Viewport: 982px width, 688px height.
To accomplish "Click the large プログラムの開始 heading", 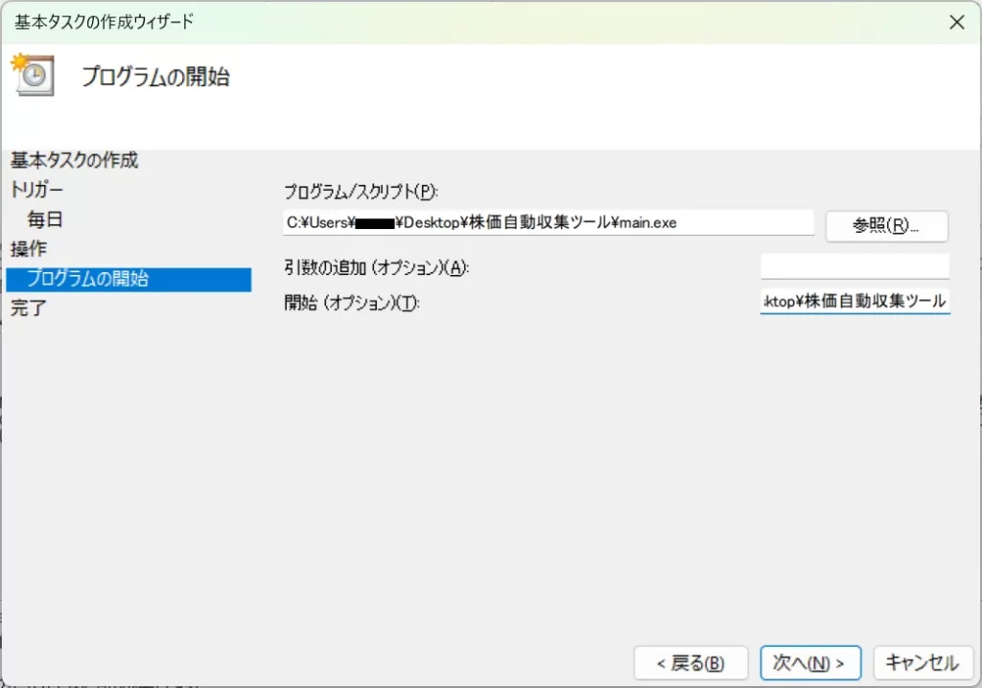I will click(155, 77).
